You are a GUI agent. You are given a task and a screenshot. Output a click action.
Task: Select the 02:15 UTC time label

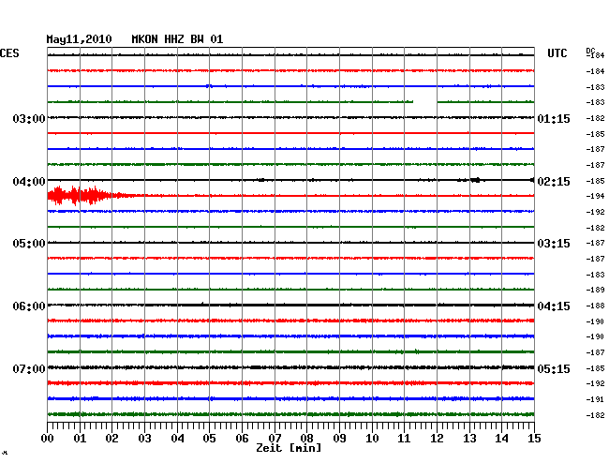[554, 182]
